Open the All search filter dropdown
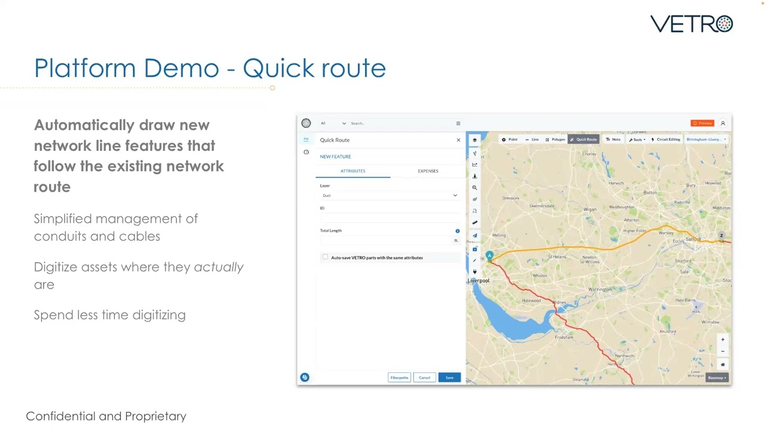Image resolution: width=766 pixels, height=431 pixels. coord(333,123)
